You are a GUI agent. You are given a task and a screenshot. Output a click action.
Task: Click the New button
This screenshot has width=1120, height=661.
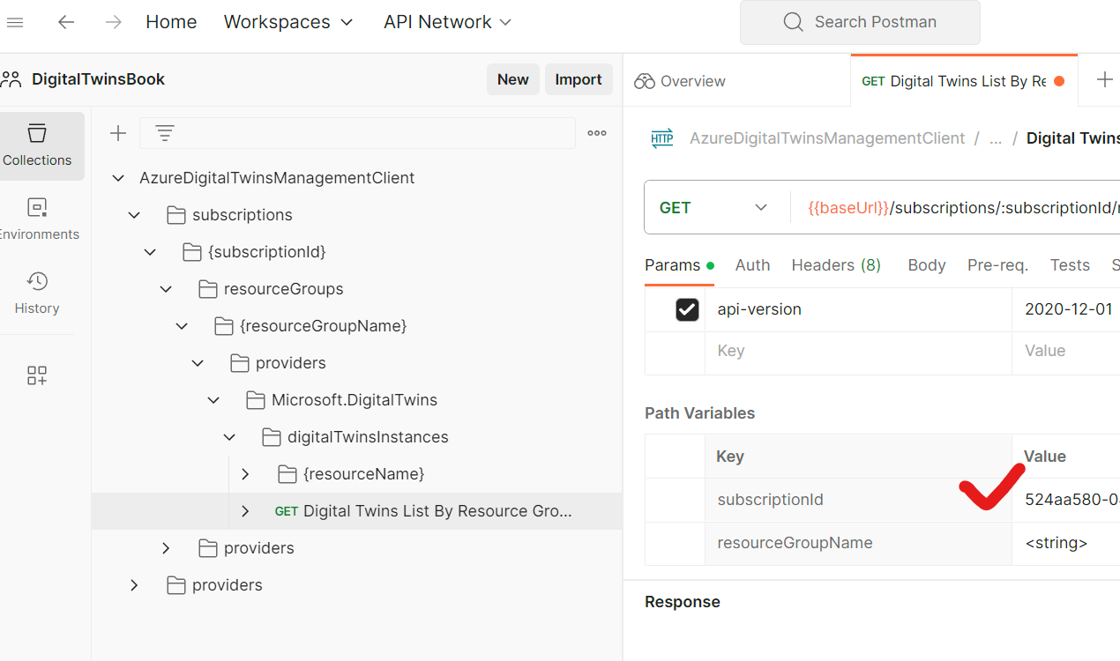(512, 79)
